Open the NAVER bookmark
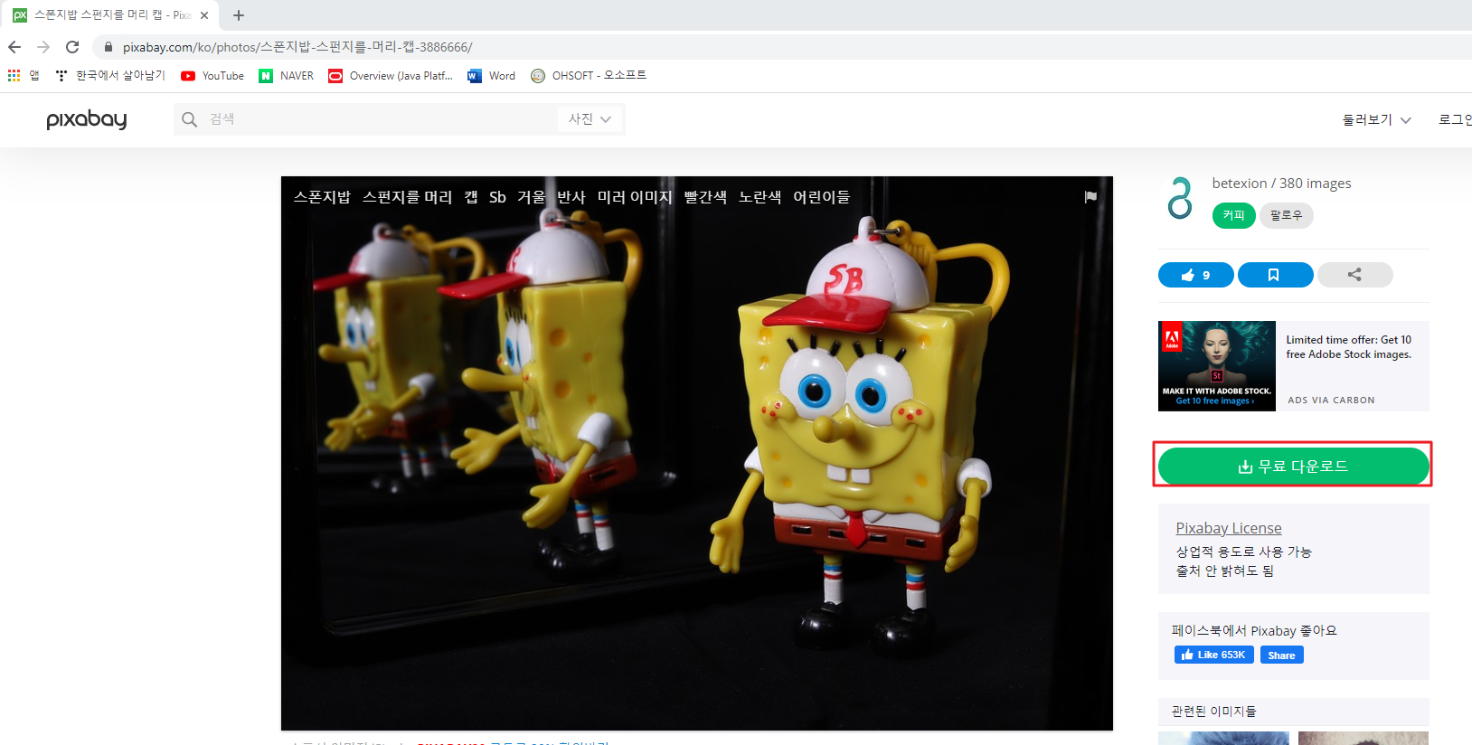 pos(287,76)
